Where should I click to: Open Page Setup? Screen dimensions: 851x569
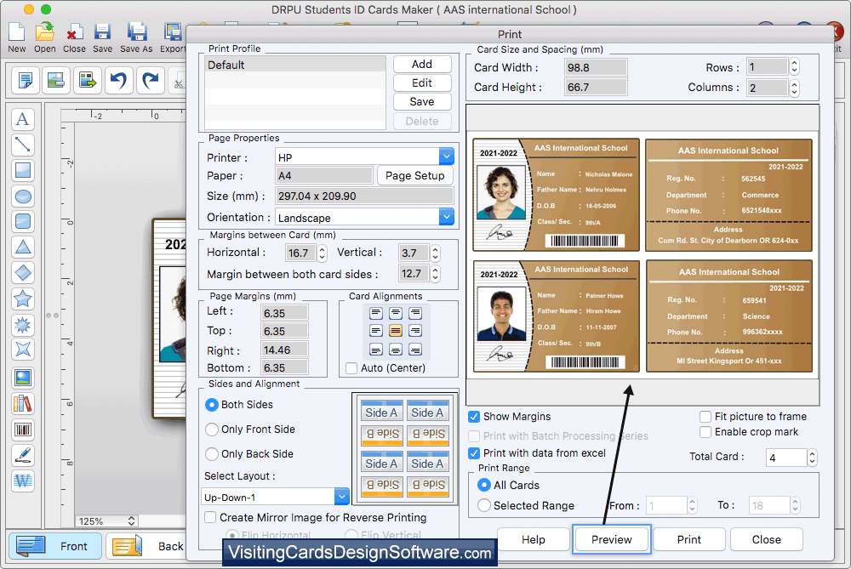(x=414, y=175)
